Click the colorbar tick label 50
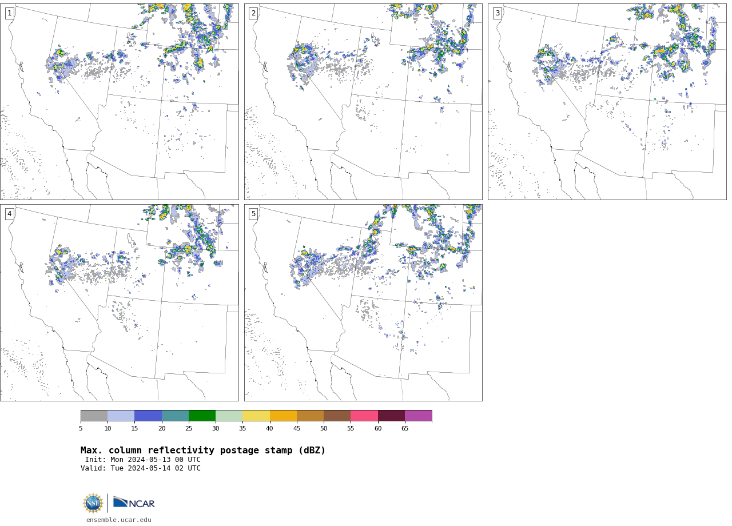The width and height of the screenshot is (732, 526). (x=324, y=428)
